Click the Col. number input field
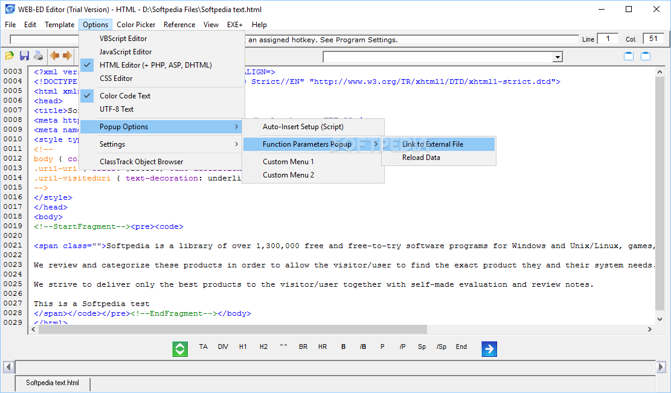This screenshot has height=393, width=671. pyautogui.click(x=653, y=39)
